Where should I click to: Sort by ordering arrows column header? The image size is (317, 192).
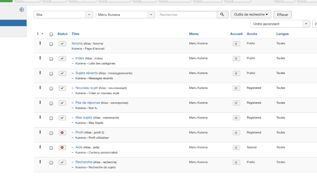40,34
